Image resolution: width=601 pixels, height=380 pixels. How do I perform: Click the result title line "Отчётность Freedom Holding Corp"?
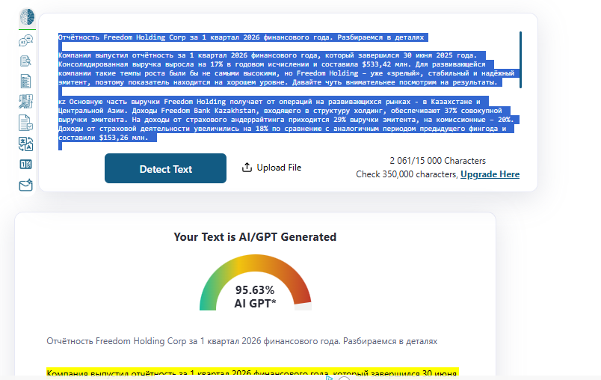242,341
